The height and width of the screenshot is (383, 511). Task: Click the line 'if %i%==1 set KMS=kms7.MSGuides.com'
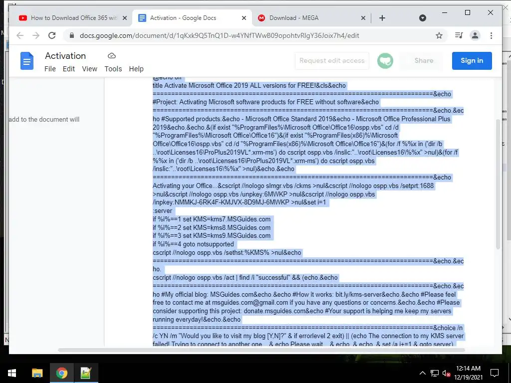(x=212, y=219)
